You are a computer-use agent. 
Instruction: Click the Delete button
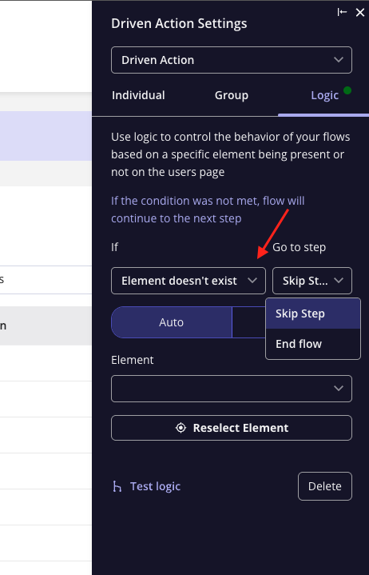[325, 486]
